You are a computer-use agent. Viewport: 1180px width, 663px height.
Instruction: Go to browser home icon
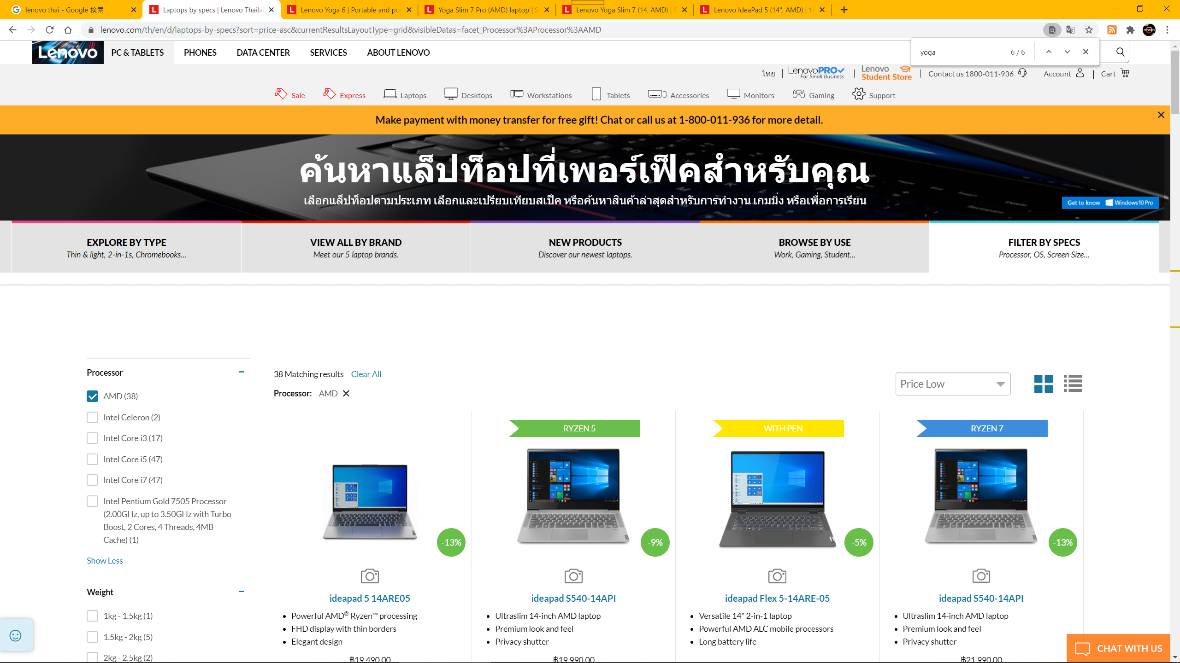click(x=68, y=30)
